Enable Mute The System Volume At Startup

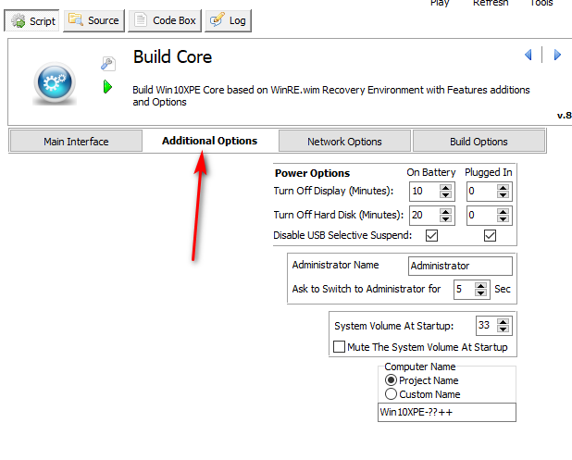(339, 346)
